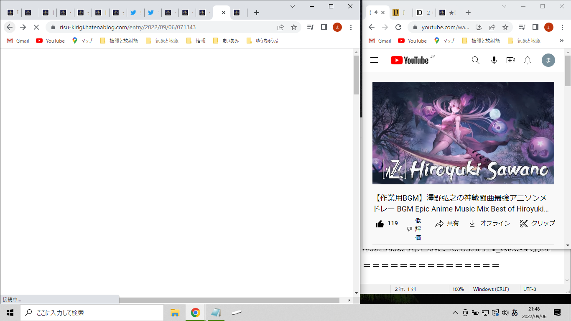Click the YouTube create video icon
Screen dimensions: 571x321
(510, 60)
